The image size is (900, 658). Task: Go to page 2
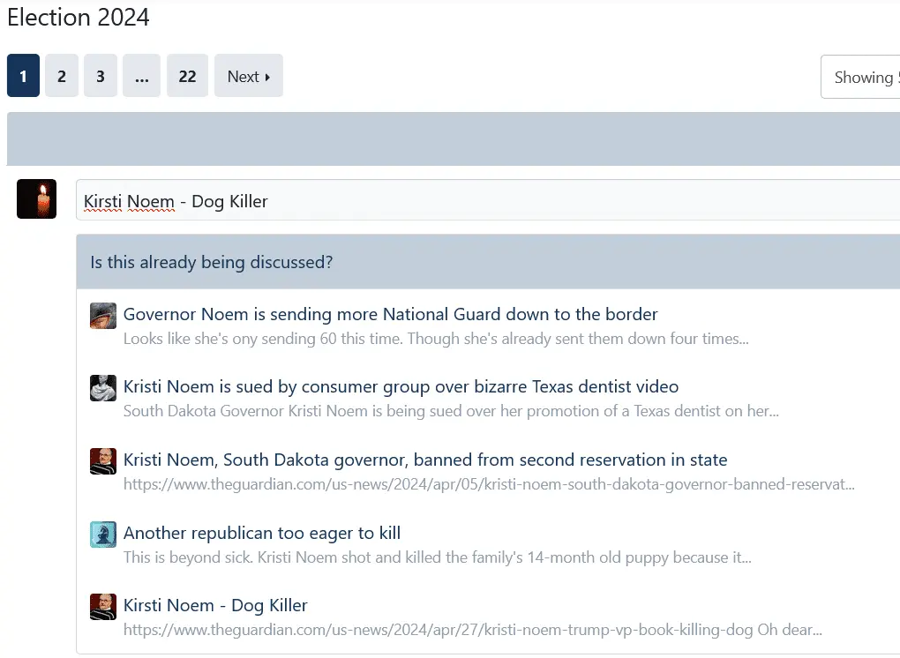click(62, 76)
